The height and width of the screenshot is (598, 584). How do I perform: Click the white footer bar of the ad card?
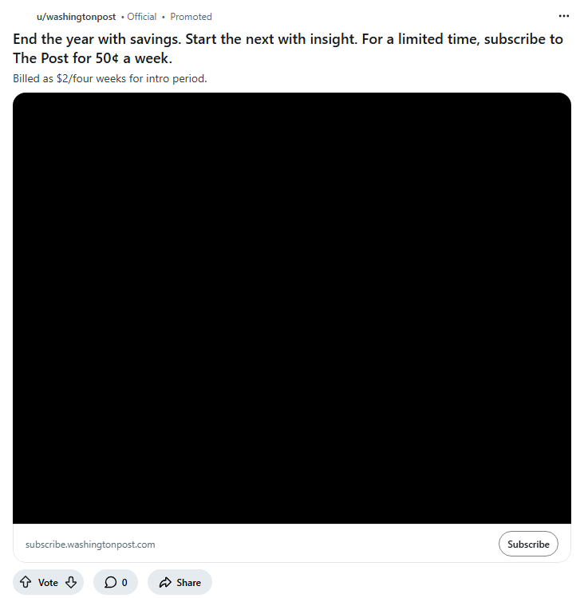[319, 545]
